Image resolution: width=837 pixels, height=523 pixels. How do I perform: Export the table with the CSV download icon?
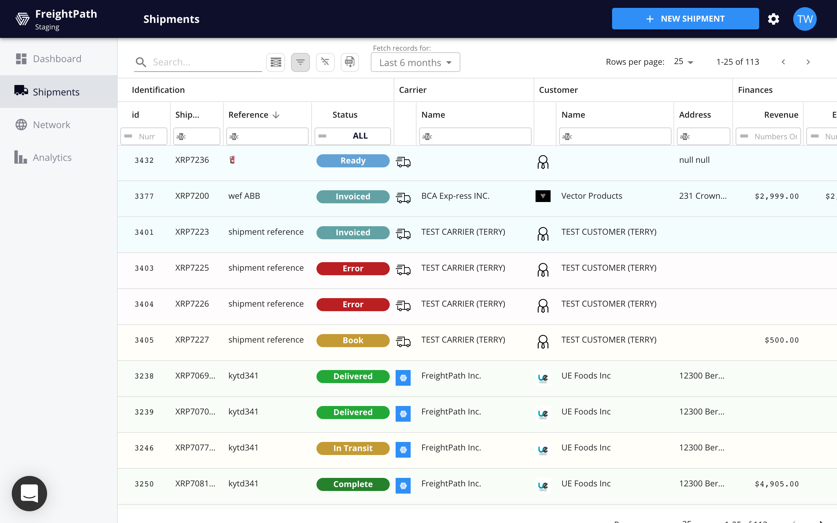349,62
